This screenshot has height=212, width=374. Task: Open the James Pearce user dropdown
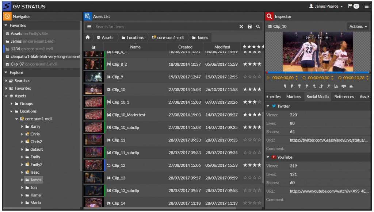click(326, 6)
